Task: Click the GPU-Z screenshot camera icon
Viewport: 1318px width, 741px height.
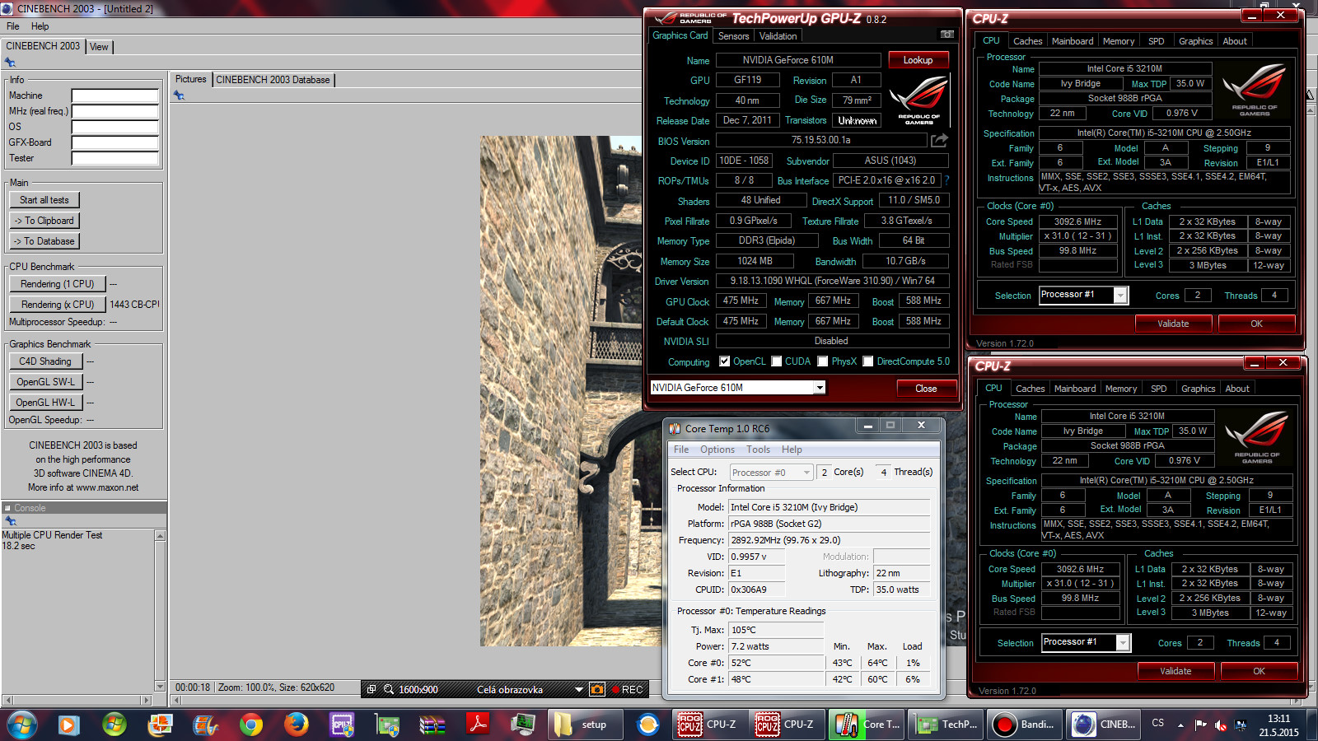Action: [947, 35]
